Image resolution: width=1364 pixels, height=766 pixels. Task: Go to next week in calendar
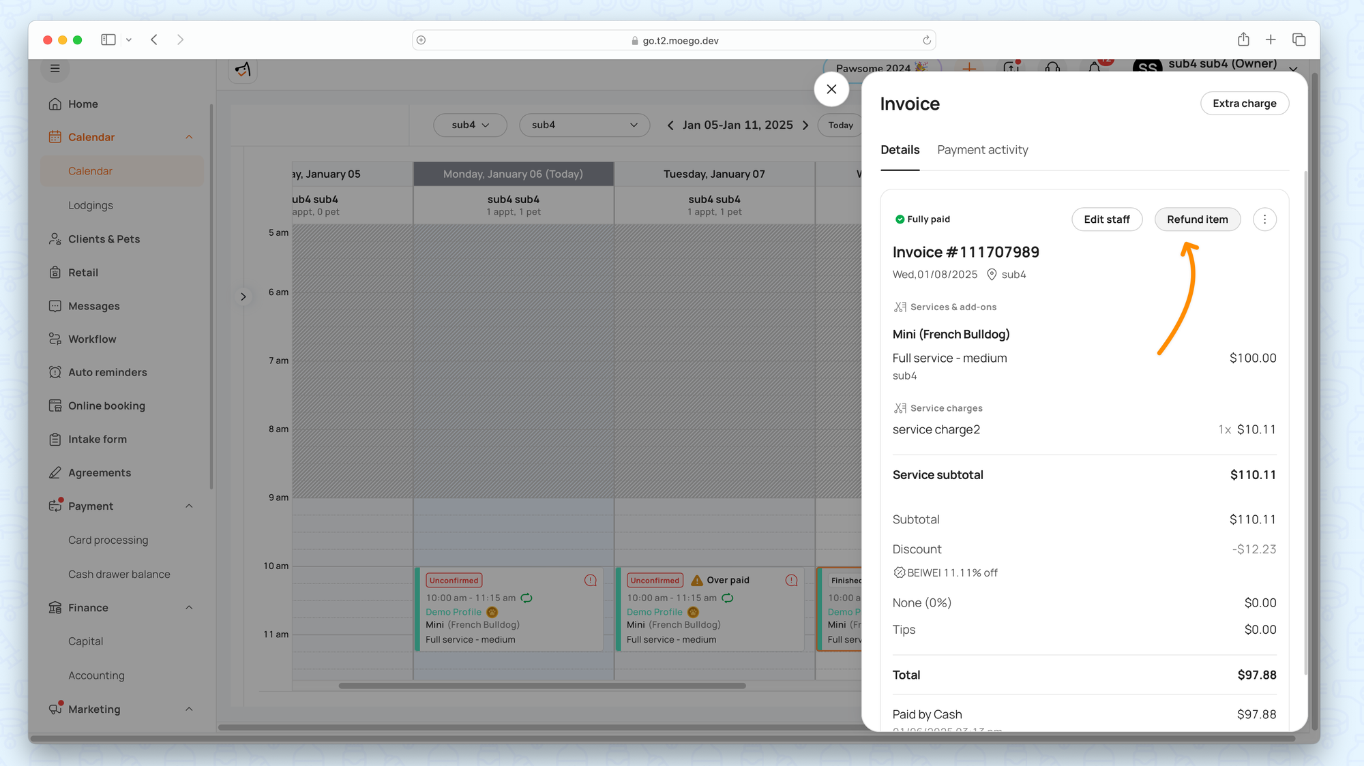pyautogui.click(x=805, y=125)
